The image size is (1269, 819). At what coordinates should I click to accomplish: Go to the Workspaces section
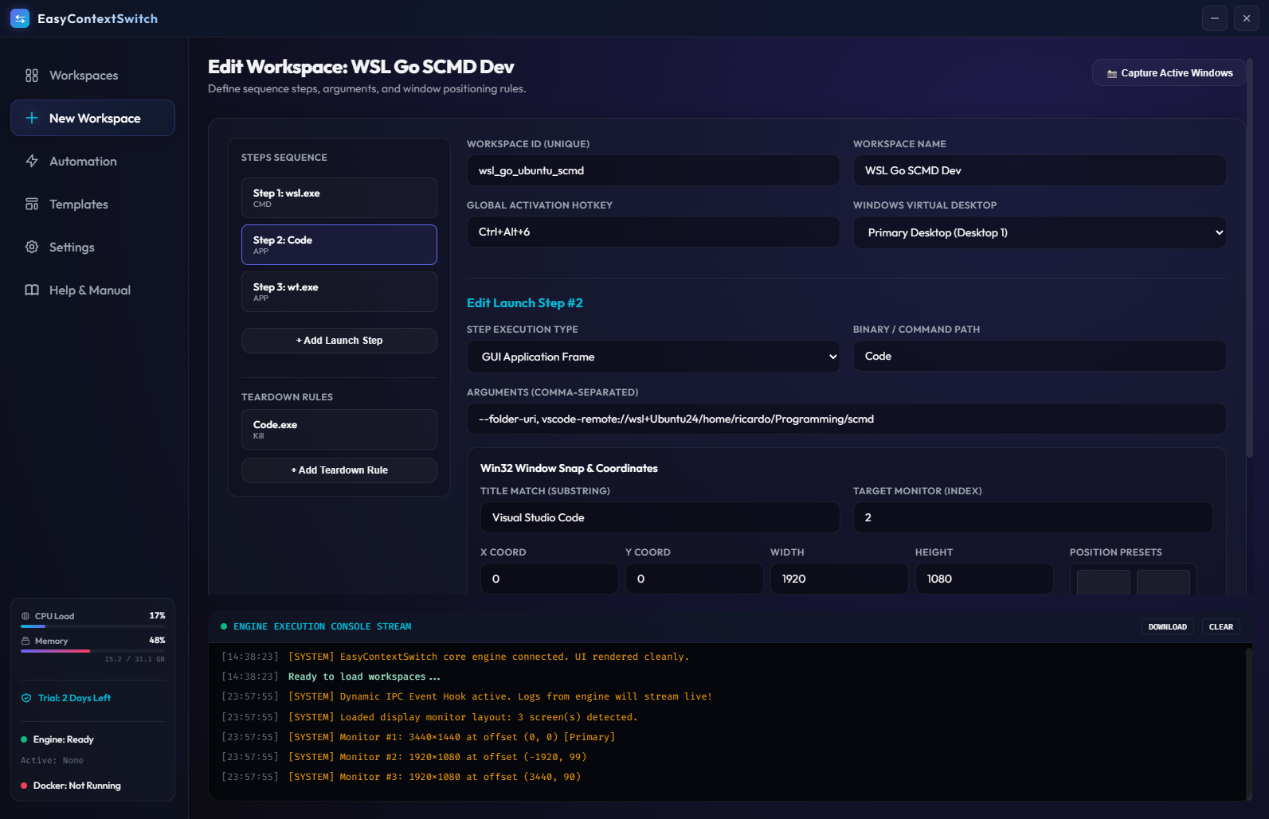coord(92,76)
